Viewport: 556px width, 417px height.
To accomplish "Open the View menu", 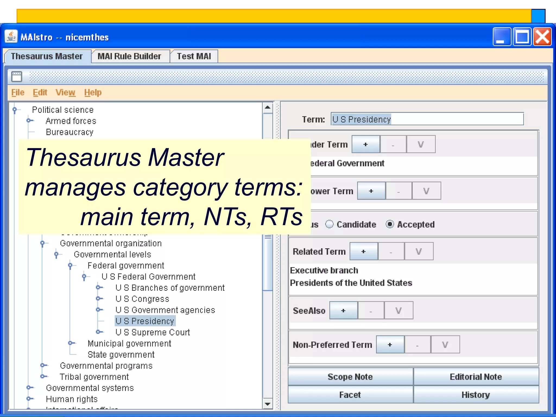I will (x=65, y=93).
